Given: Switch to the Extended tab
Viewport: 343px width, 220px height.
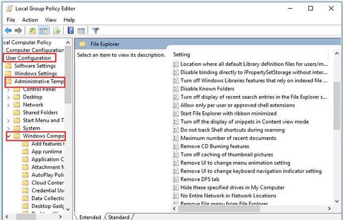Looking at the screenshot, I should tap(90, 217).
